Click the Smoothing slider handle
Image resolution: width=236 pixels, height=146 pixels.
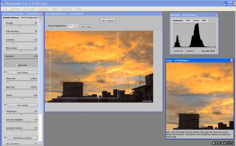(37, 59)
